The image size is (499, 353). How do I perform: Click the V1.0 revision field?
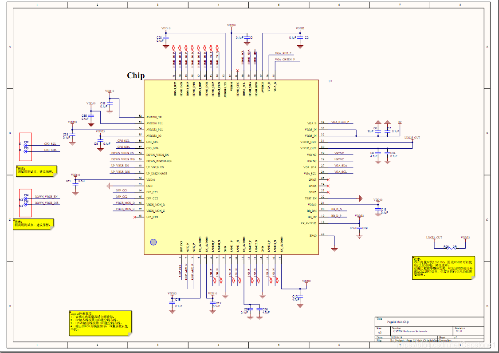(x=459, y=331)
